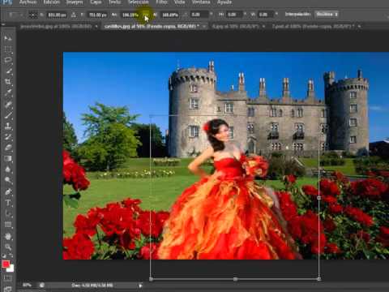The image size is (389, 292).
Task: Select the Clone Stamp tool
Action: pyautogui.click(x=8, y=126)
